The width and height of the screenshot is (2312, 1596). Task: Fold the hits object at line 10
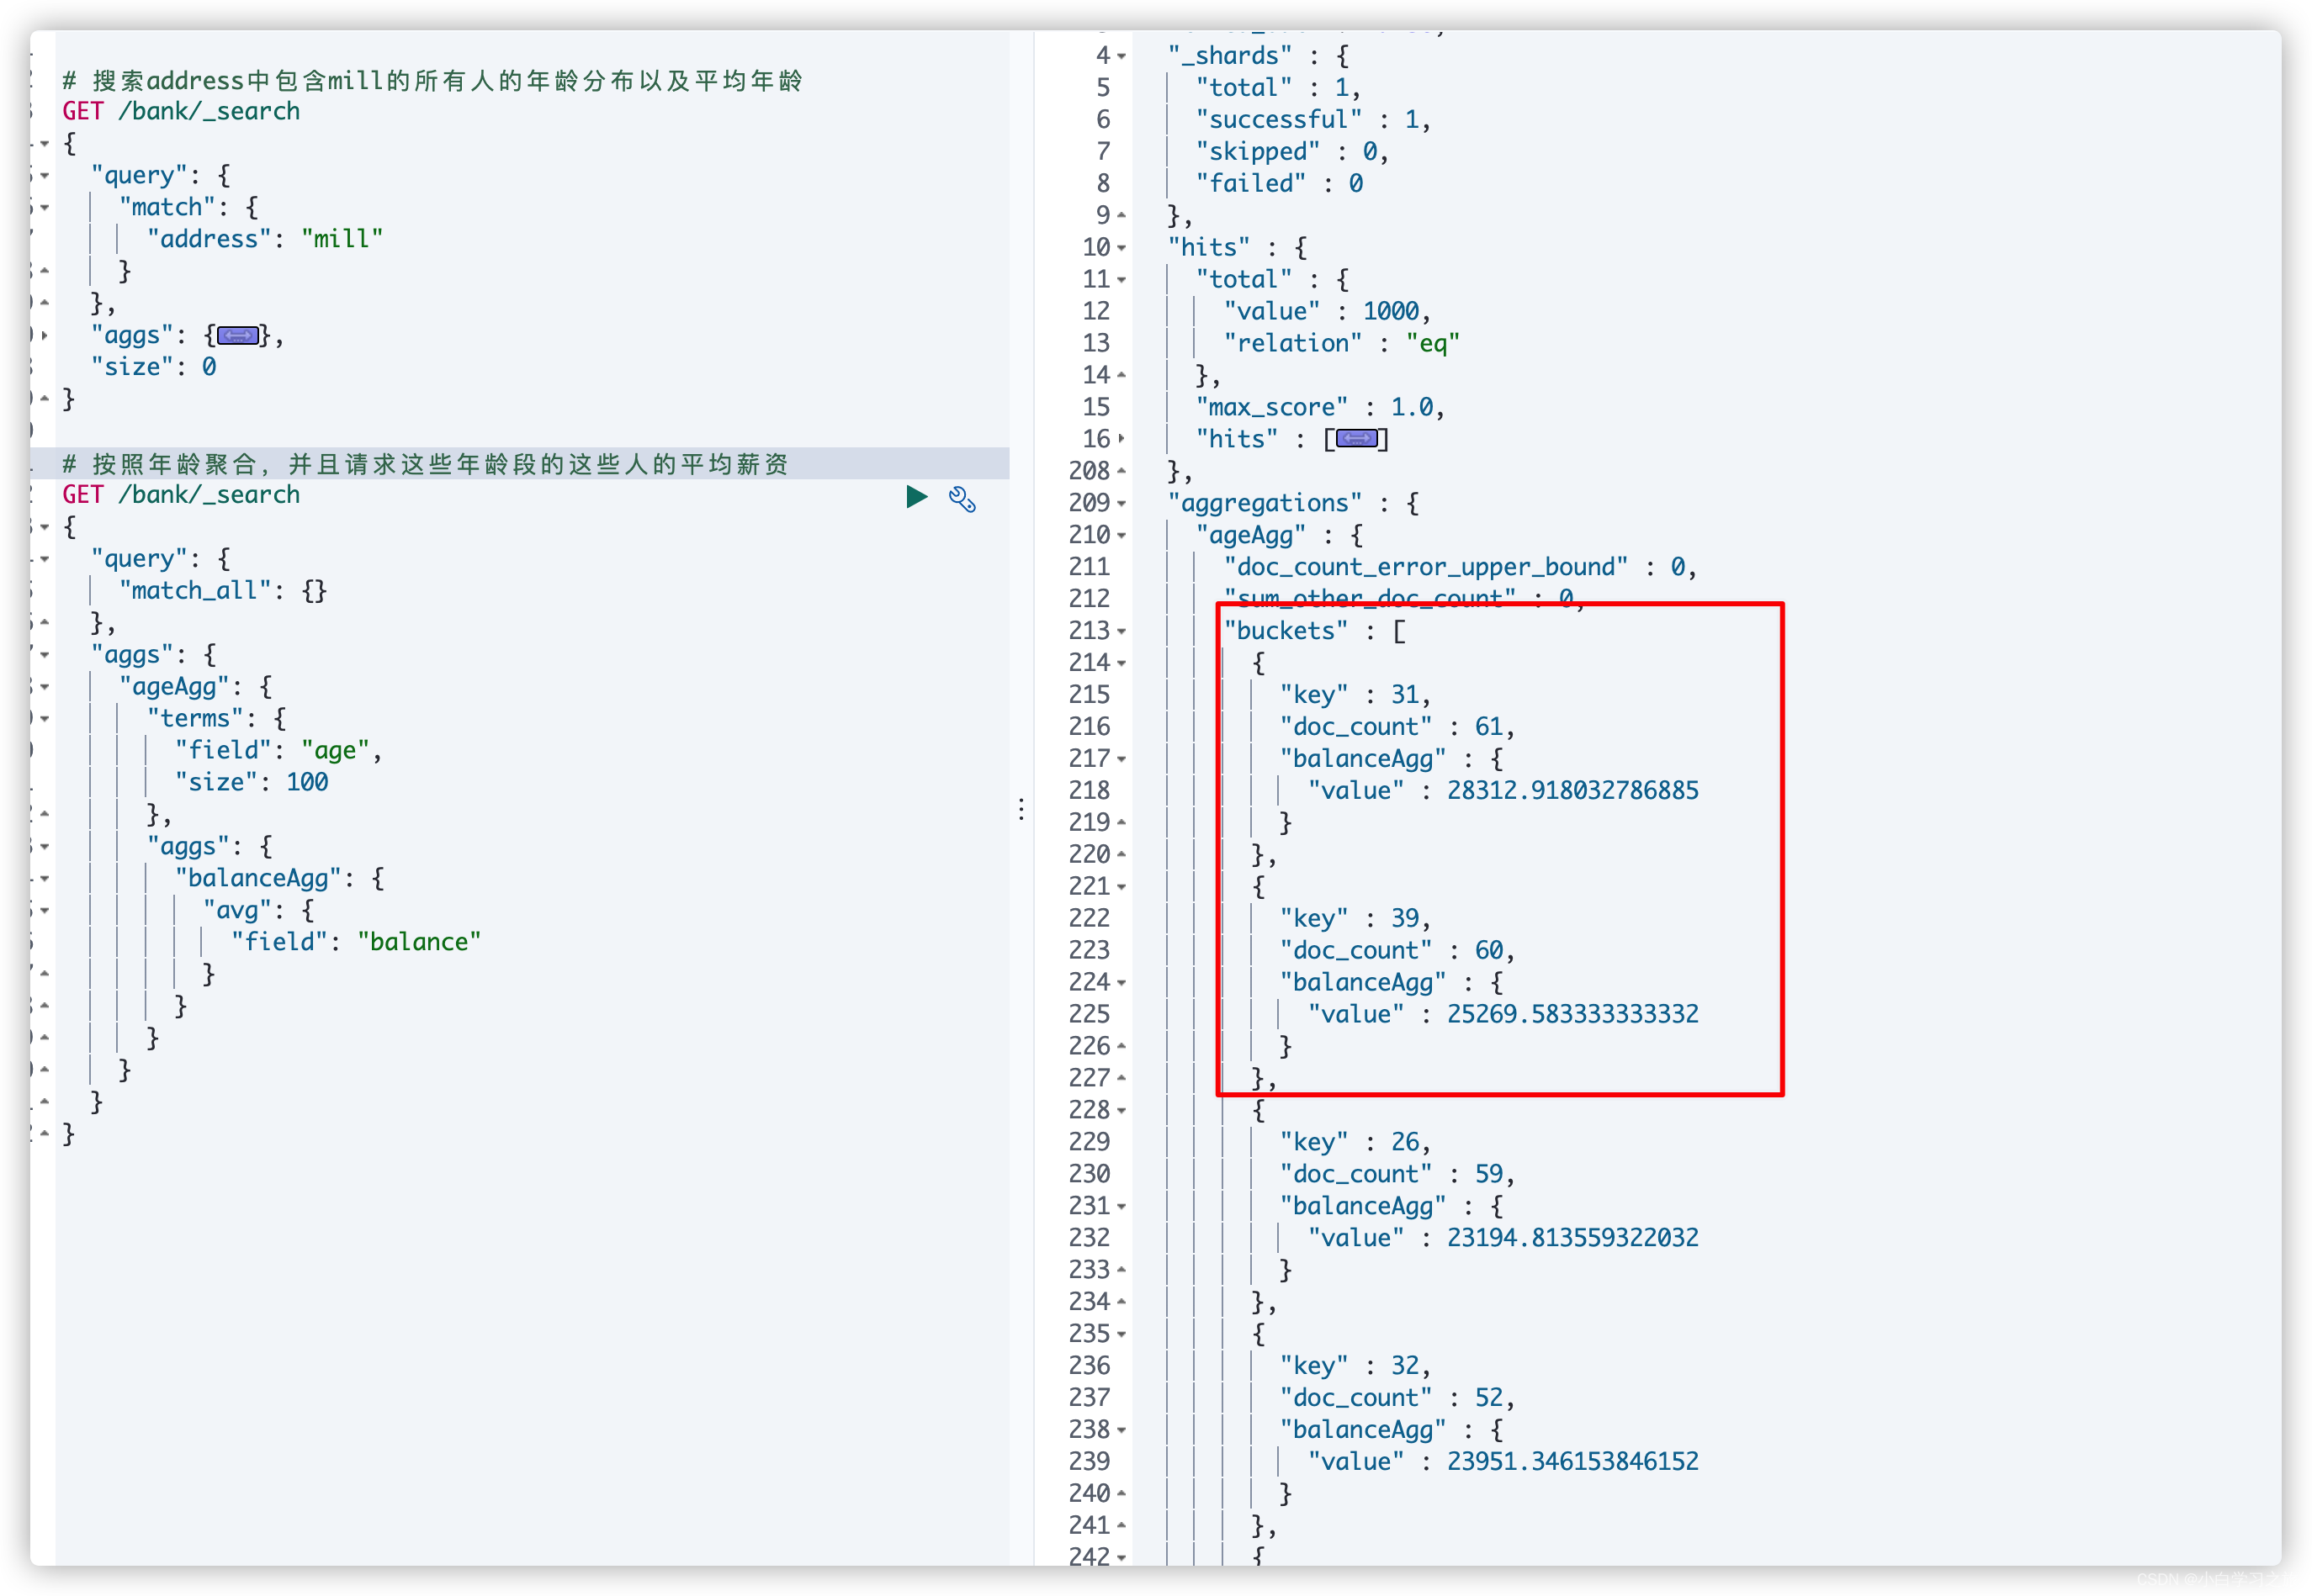point(1122,248)
